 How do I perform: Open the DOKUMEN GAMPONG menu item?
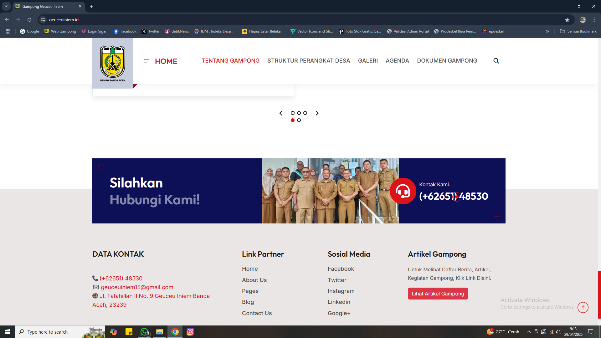coord(447,61)
